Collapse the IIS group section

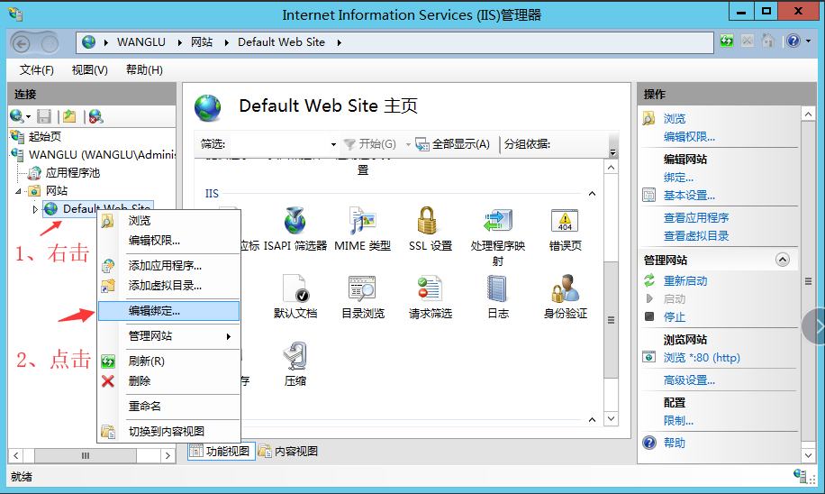592,194
